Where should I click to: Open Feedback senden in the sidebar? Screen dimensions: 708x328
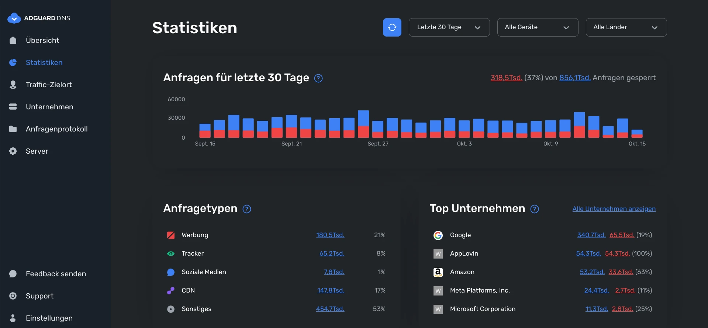[56, 274]
